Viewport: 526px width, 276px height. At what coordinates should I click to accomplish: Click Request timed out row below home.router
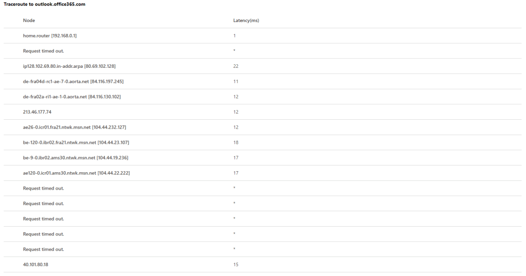tap(44, 51)
